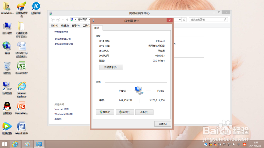Open the 文件(F) menu
Screen dimensions: 264x148
54,26
